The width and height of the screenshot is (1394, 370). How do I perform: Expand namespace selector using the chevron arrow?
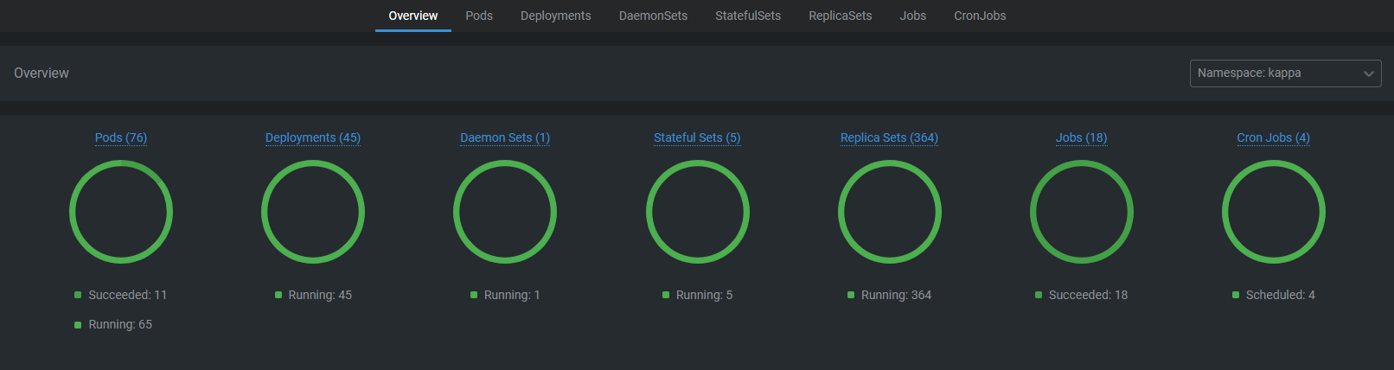(x=1368, y=73)
